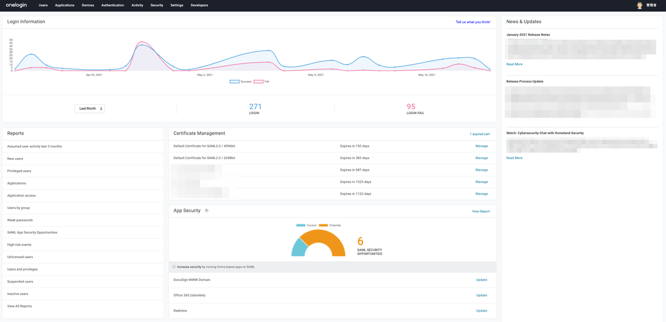Click the 271 LOGIN count
Viewport: 666px width, 322px height.
(x=255, y=106)
